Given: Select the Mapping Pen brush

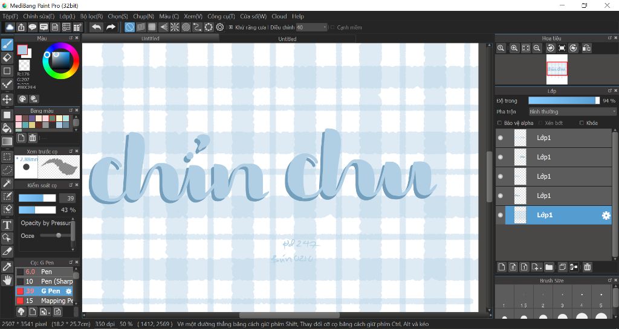Looking at the screenshot, I should [44, 301].
